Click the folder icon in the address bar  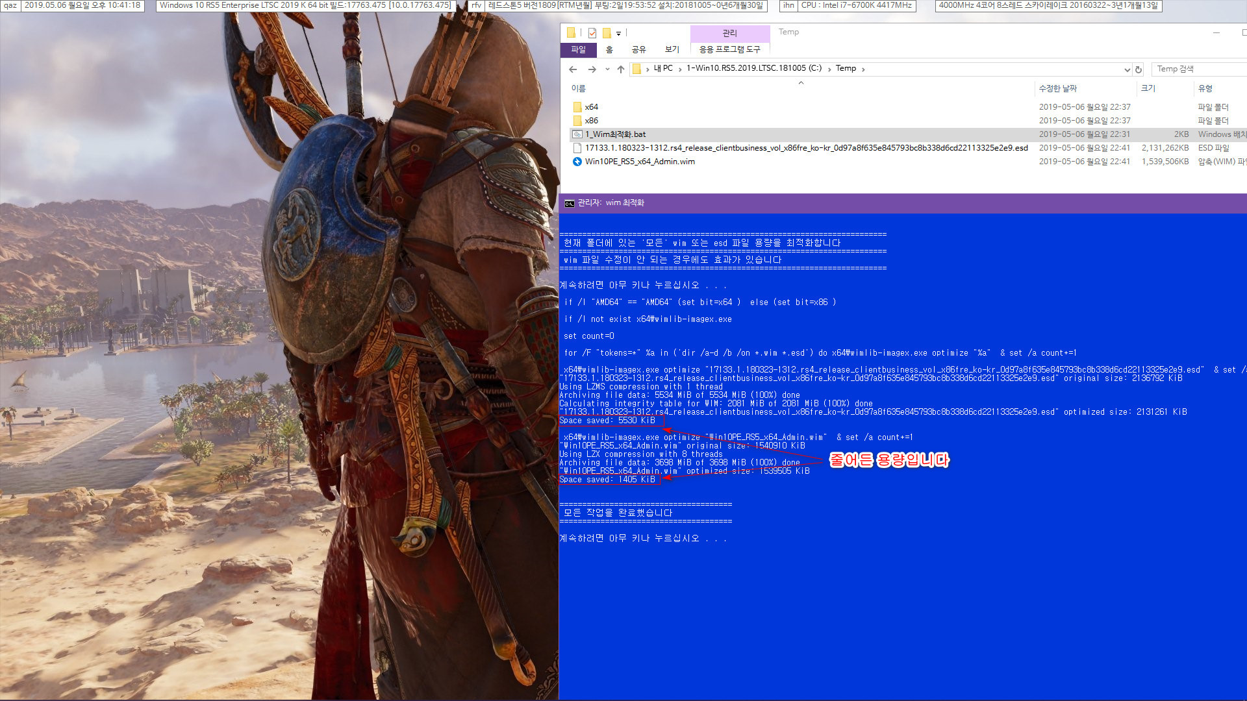(x=637, y=69)
